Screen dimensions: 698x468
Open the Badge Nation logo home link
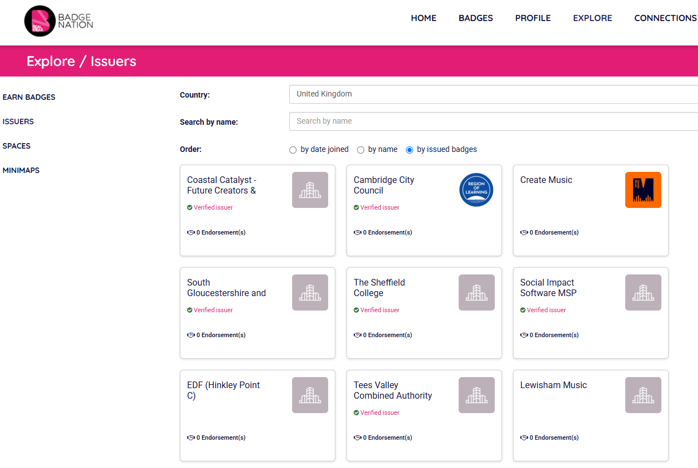point(59,21)
